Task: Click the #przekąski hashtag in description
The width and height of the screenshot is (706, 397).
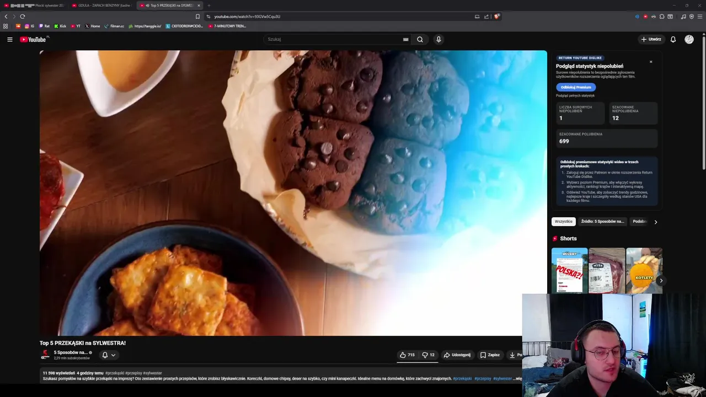Action: pyautogui.click(x=462, y=379)
